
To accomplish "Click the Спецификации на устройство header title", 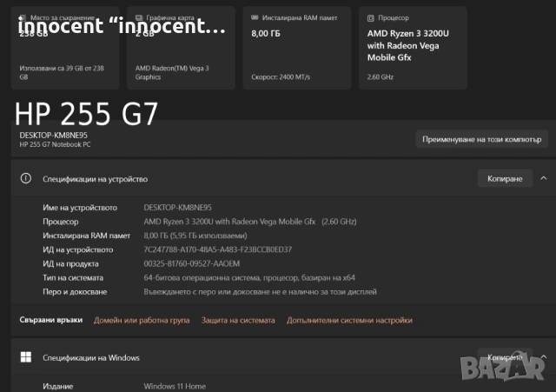I will [95, 179].
